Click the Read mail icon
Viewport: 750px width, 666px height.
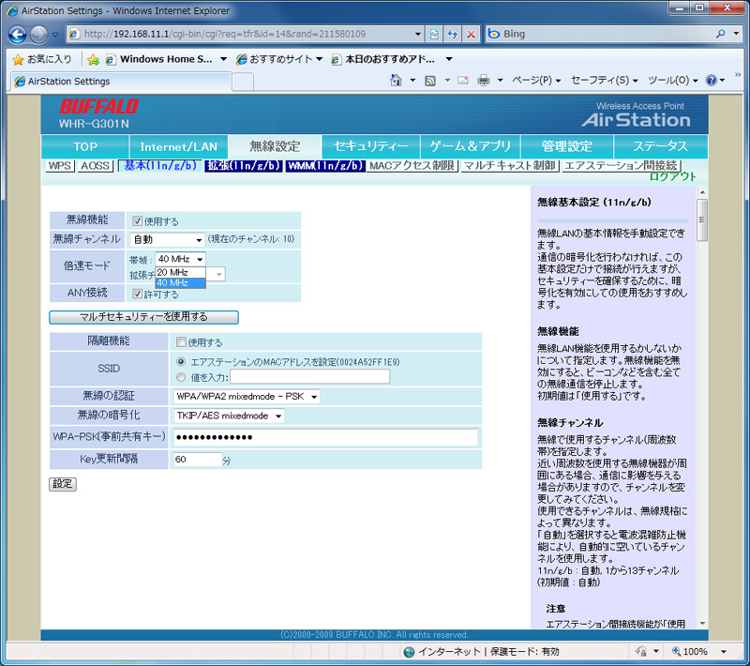point(462,81)
